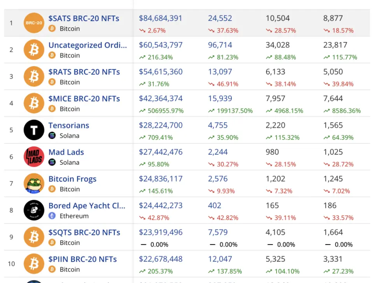Click the $MICE Bitcoin logo icon
The height and width of the screenshot is (283, 378).
pyautogui.click(x=34, y=103)
